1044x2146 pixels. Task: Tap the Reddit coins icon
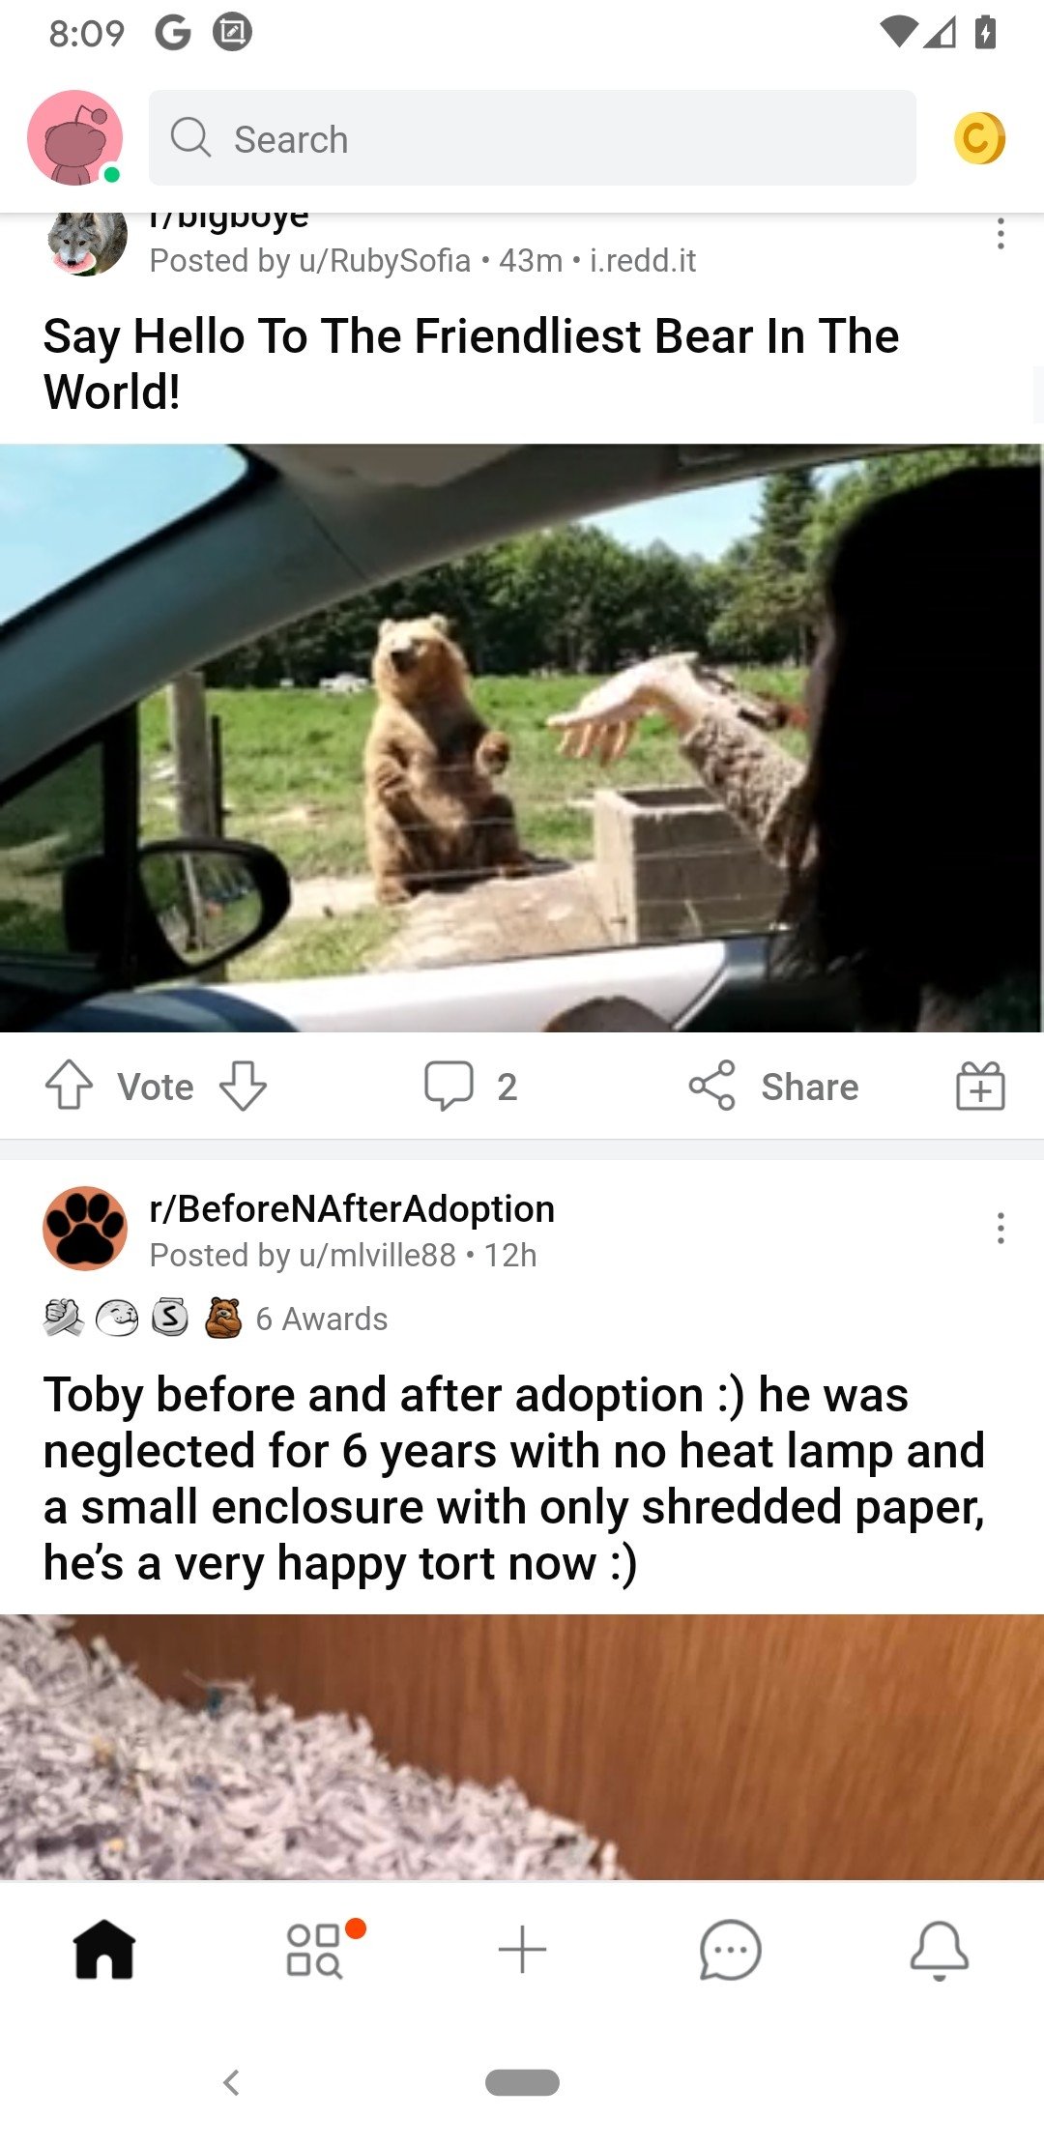click(x=979, y=138)
